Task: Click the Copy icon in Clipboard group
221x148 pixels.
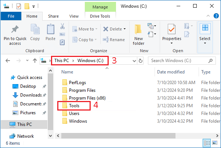Action: (35, 29)
